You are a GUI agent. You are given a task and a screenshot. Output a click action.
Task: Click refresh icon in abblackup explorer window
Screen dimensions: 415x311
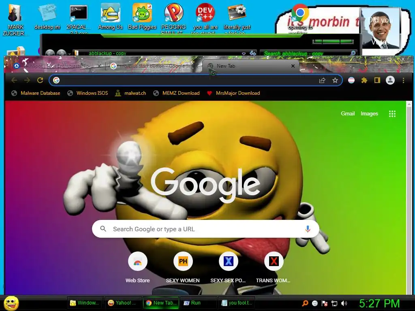[x=253, y=53]
